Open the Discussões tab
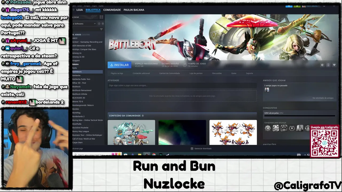This screenshot has width=342, height=192. point(217,73)
